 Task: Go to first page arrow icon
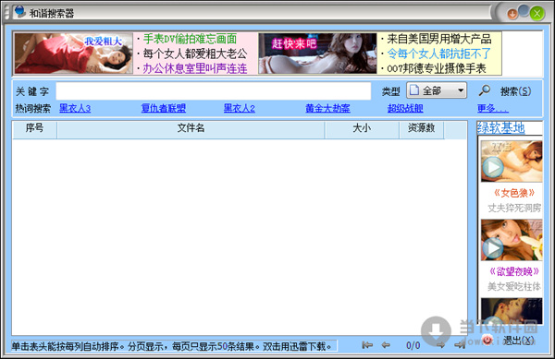tap(367, 344)
